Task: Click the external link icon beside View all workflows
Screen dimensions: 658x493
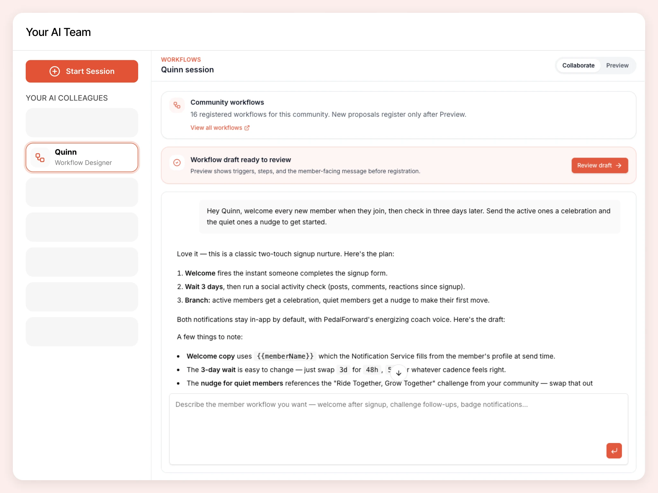Action: pyautogui.click(x=247, y=128)
